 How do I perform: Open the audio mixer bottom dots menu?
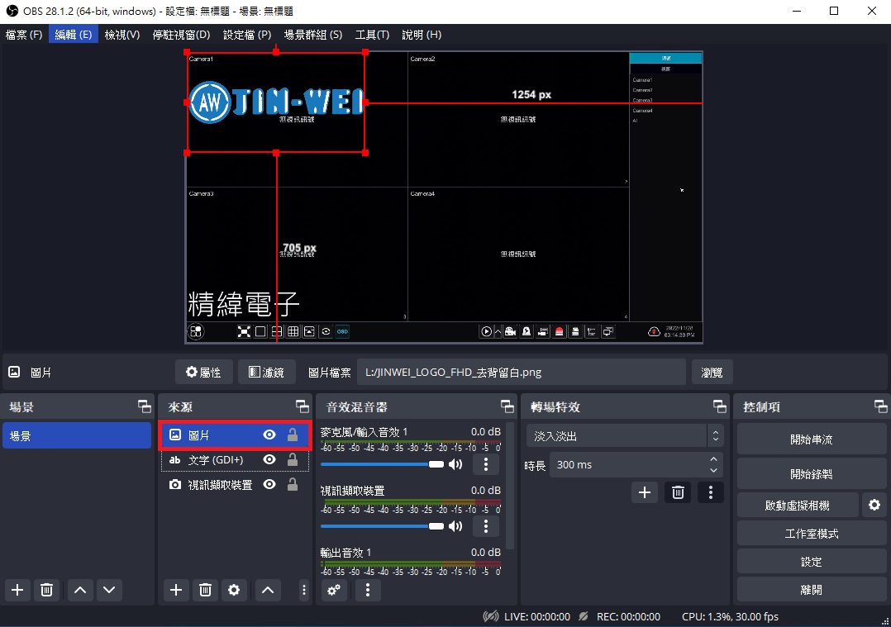(x=368, y=590)
